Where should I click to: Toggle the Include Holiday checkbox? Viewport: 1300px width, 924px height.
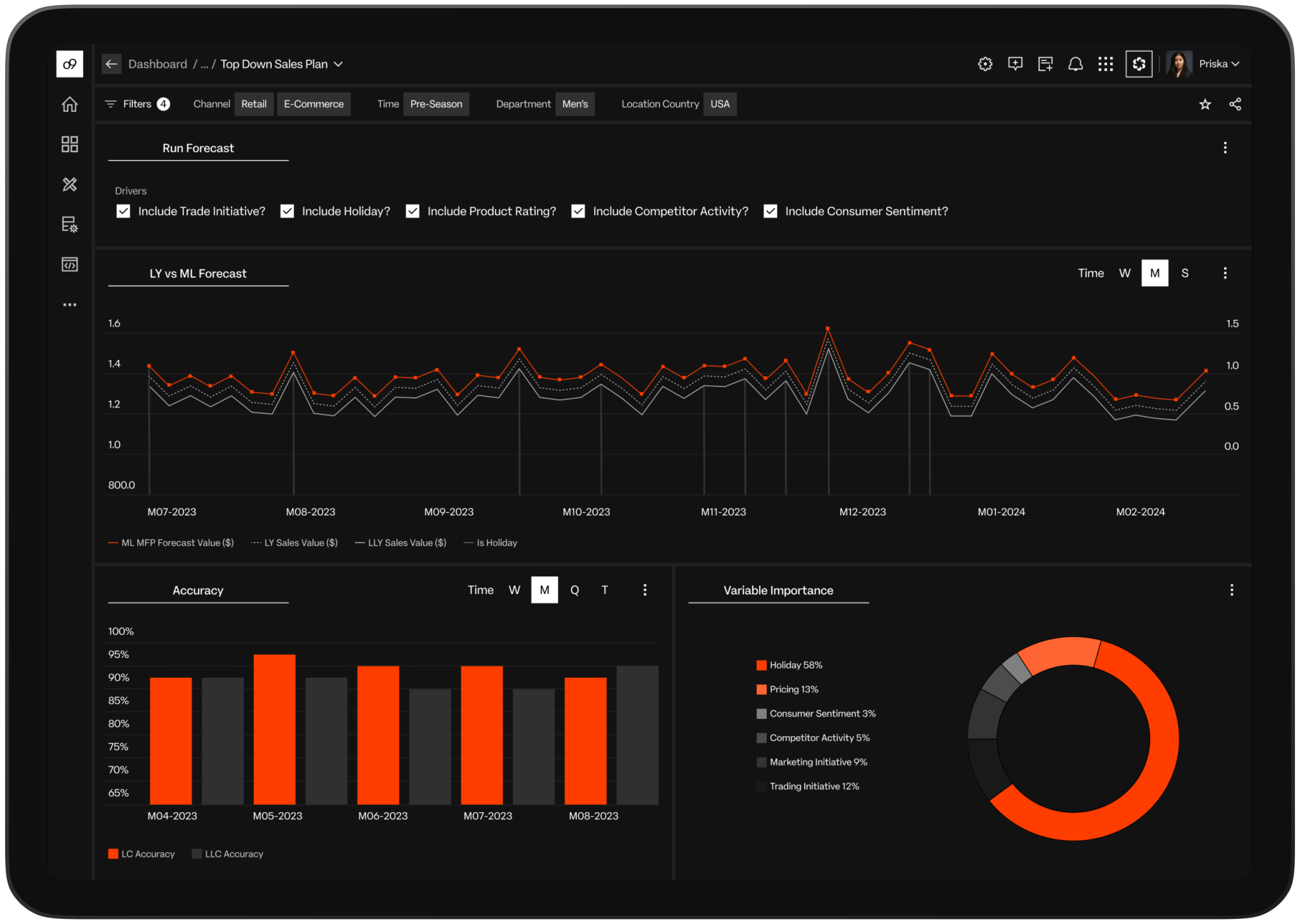click(x=288, y=211)
